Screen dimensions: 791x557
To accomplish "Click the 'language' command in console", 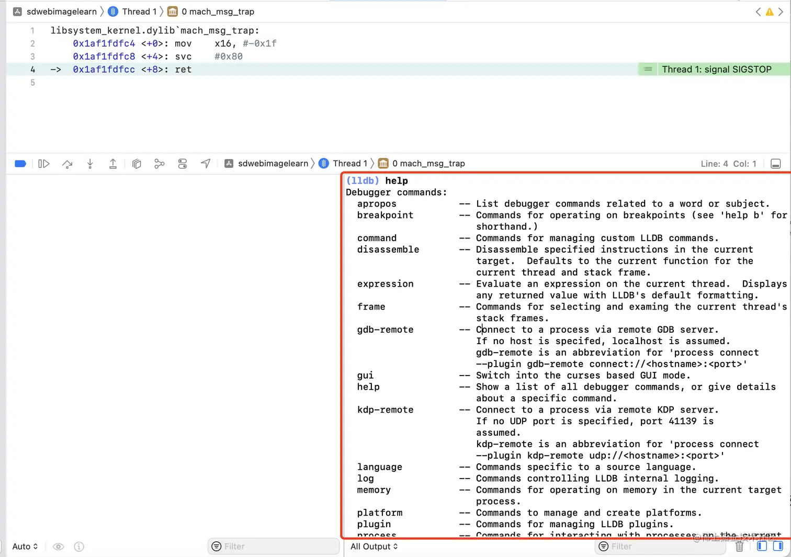I will (x=380, y=467).
